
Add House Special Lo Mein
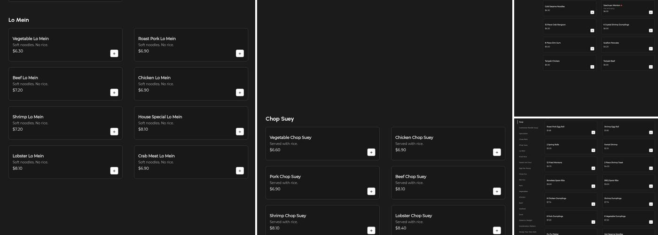pos(240,132)
